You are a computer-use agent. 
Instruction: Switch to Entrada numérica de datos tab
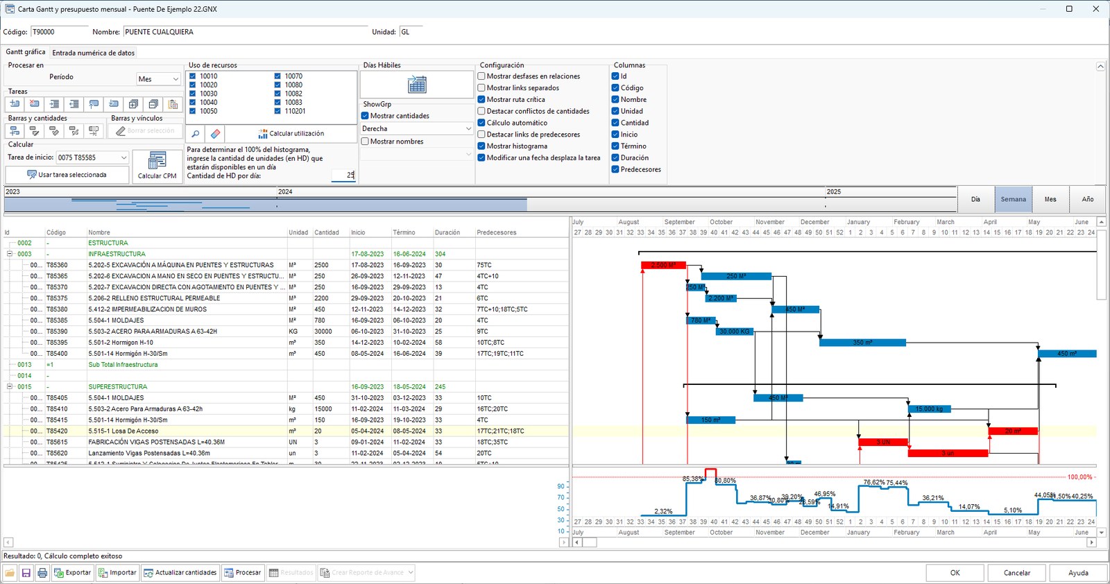(x=94, y=53)
